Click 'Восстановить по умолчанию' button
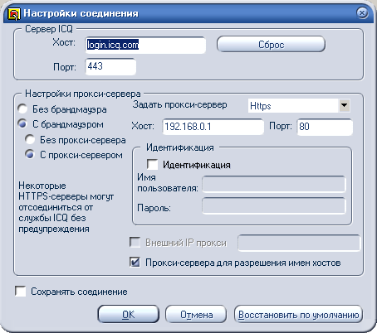377x333 pixels. click(x=298, y=314)
